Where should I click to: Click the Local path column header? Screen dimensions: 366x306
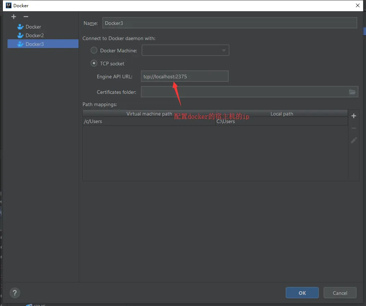pos(281,114)
